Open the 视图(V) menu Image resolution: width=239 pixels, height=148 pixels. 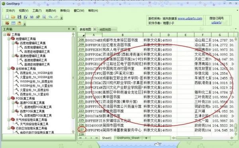[x=24, y=11]
